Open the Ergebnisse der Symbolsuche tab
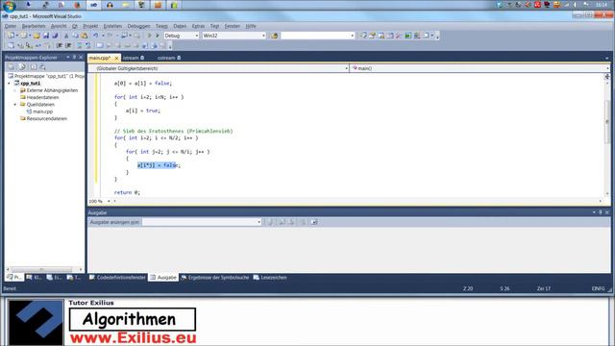This screenshot has height=346, width=615. click(x=215, y=278)
